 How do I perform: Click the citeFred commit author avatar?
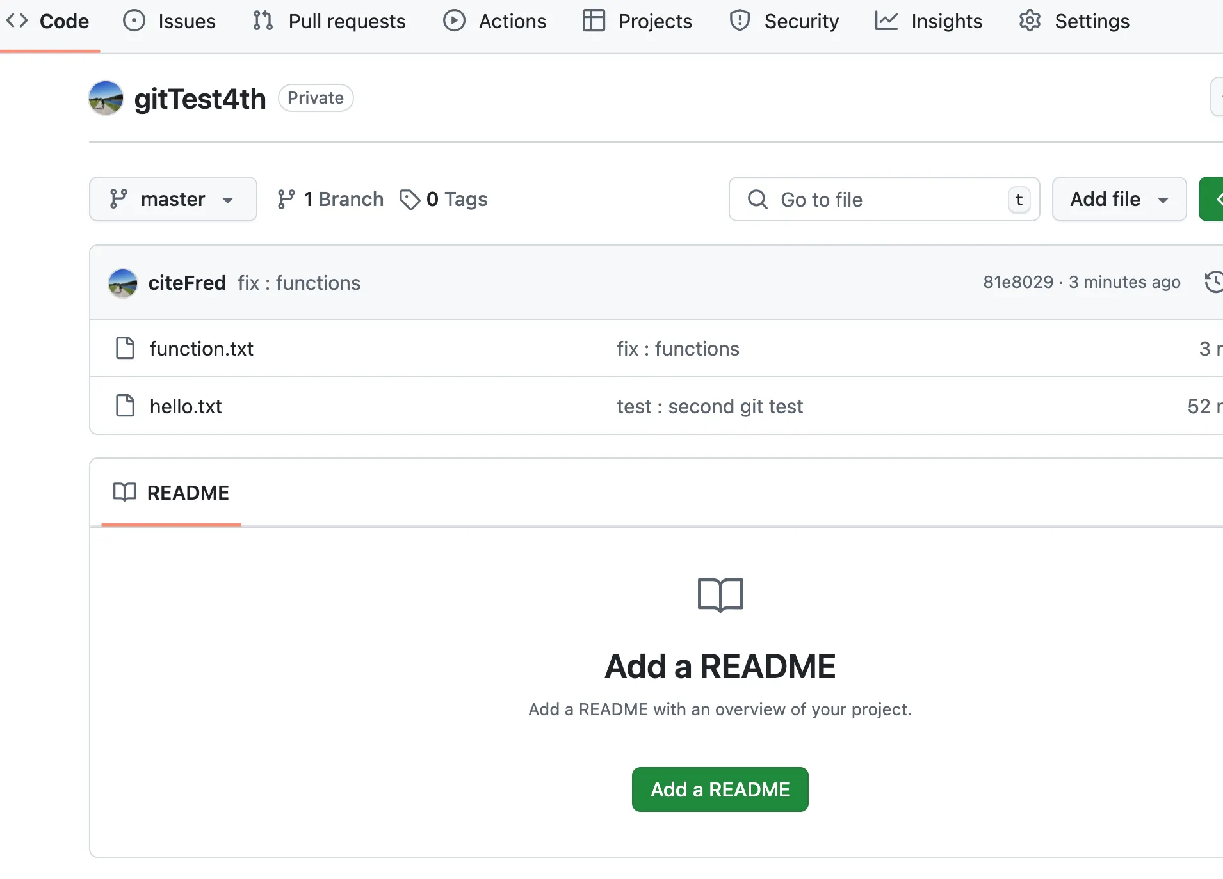click(123, 283)
